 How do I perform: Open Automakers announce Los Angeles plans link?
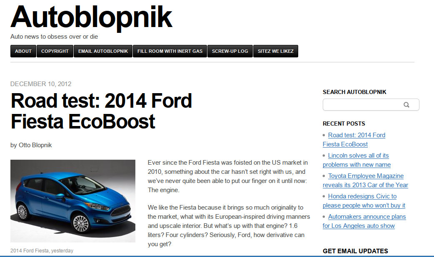click(364, 221)
